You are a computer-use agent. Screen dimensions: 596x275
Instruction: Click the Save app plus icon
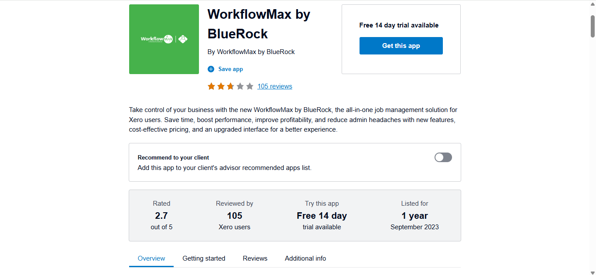click(211, 69)
